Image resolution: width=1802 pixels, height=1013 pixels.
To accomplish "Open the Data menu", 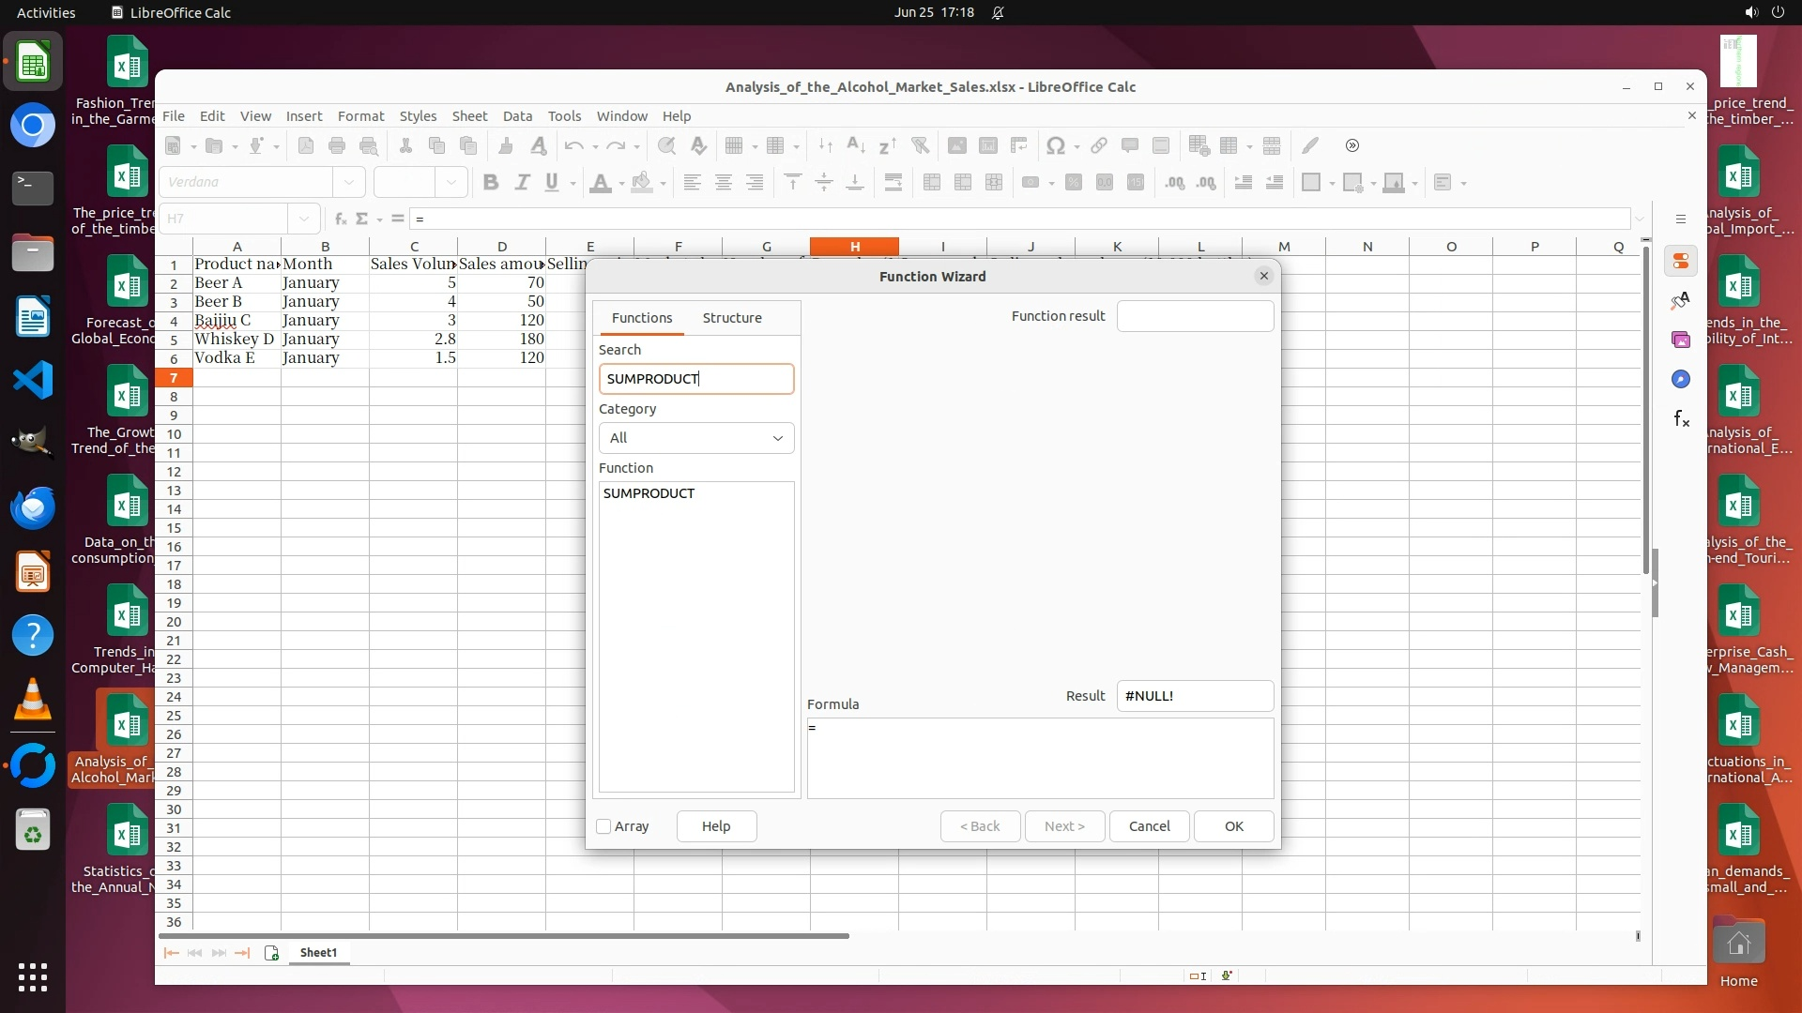I will [517, 116].
